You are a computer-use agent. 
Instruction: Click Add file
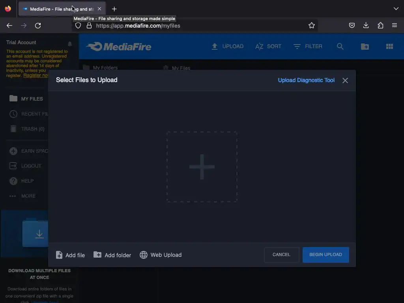click(x=70, y=255)
